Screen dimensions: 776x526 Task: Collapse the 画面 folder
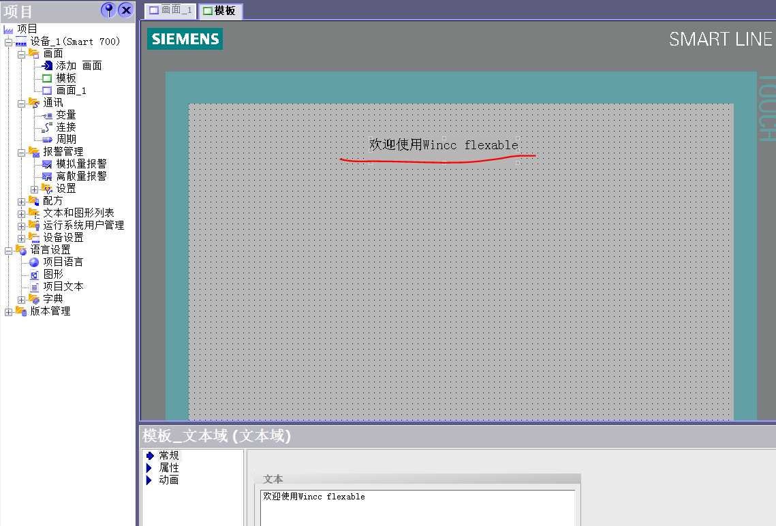(x=21, y=55)
